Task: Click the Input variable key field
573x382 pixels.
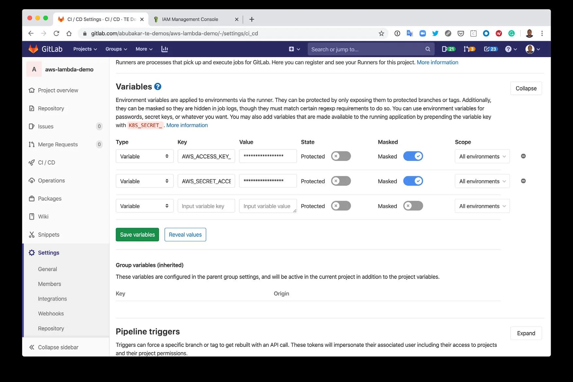Action: click(x=206, y=206)
